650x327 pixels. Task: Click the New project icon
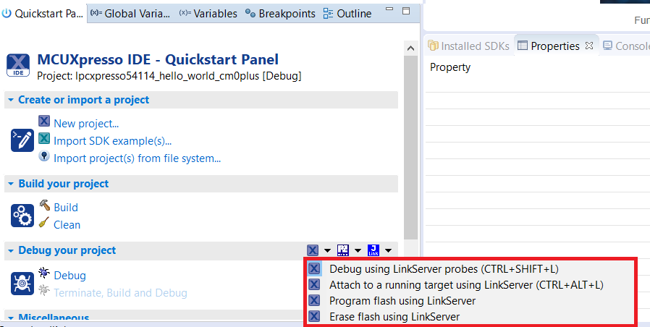[45, 122]
